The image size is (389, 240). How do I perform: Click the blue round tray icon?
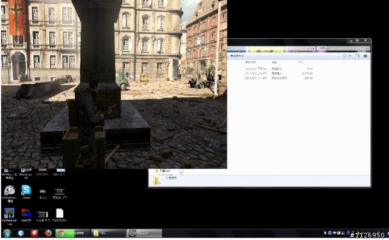point(330,233)
